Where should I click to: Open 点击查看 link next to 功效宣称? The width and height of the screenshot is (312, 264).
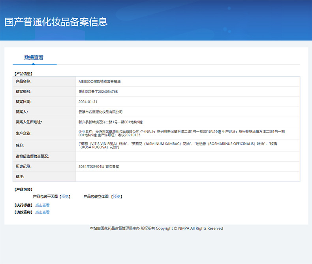point(42,212)
